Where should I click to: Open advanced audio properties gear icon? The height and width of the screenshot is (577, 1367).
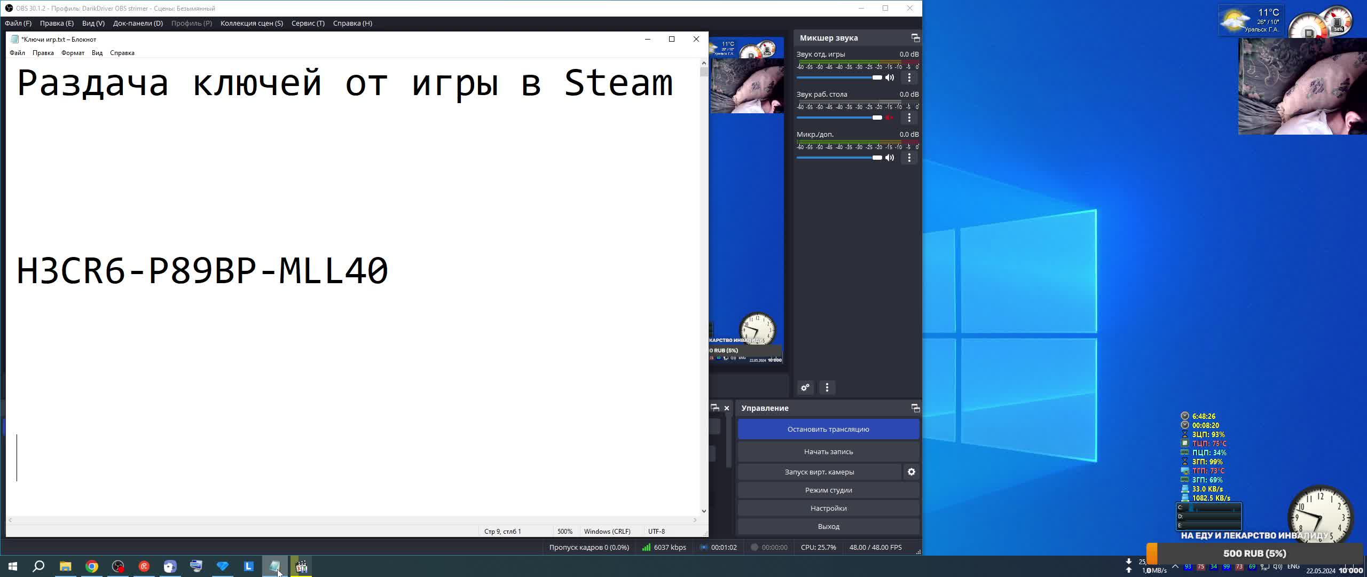pyautogui.click(x=805, y=387)
